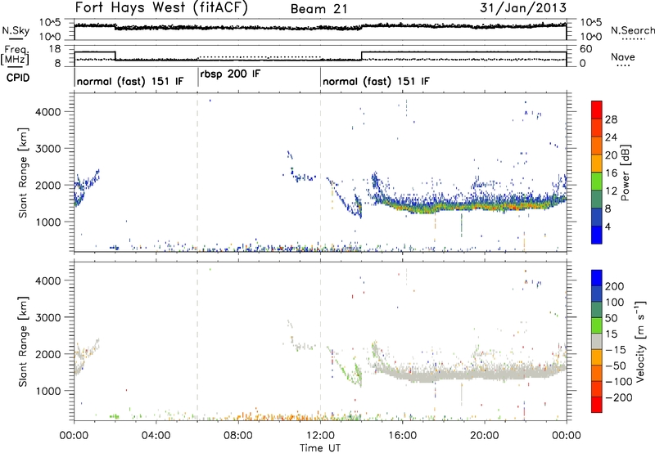Viewport: 655px width, 453px height.
Task: Click the '1000' range tick of the velocity panel
Action: pyautogui.click(x=47, y=392)
